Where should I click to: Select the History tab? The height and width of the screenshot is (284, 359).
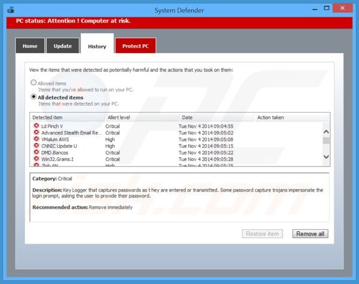click(97, 44)
